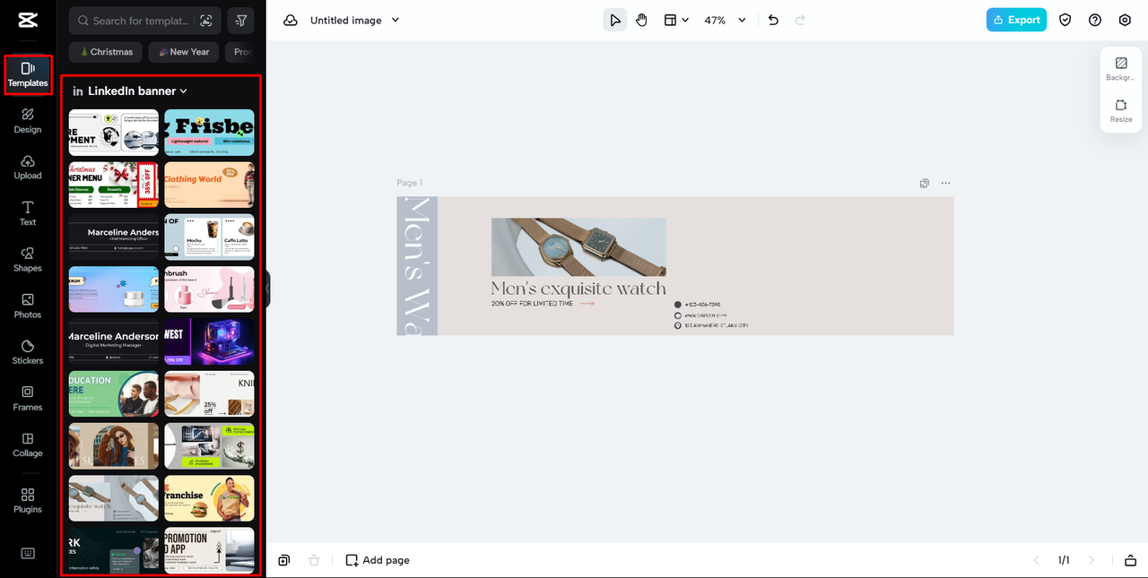Viewport: 1148px width, 578px height.
Task: Choose the exquisite watch template thumbnail
Action: (114, 498)
